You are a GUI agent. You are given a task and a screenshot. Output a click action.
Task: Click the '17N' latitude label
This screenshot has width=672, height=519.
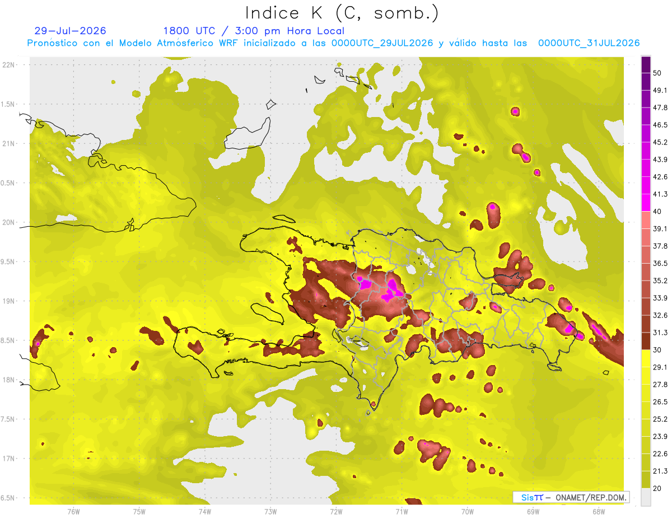(9, 459)
